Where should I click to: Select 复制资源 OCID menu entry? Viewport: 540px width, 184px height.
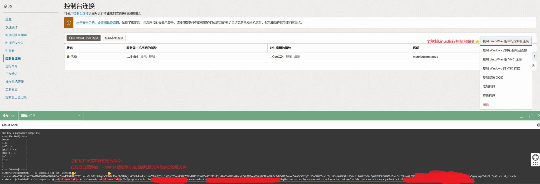pos(493,78)
